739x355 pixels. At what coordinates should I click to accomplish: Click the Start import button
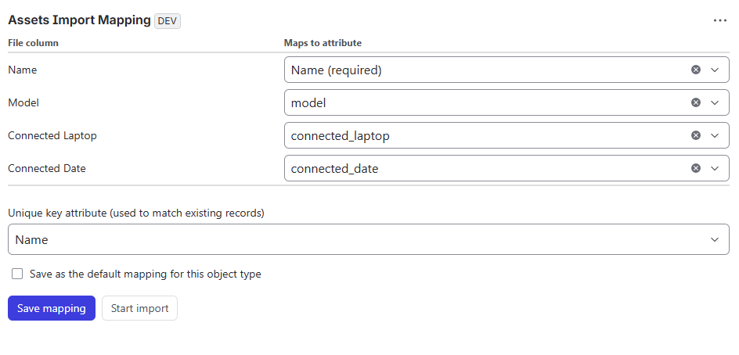click(139, 308)
